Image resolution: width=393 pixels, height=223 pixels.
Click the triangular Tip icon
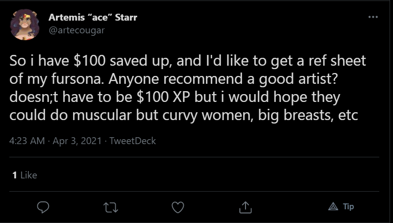333,206
